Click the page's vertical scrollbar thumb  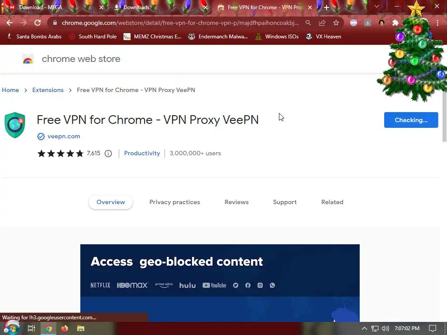444,115
